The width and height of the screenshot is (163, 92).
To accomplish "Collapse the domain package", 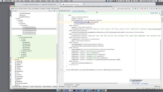I will tap(20, 41).
